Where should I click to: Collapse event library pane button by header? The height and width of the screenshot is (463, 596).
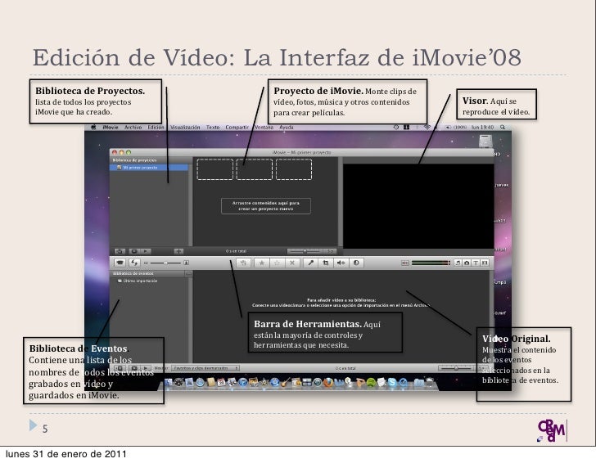(x=188, y=273)
